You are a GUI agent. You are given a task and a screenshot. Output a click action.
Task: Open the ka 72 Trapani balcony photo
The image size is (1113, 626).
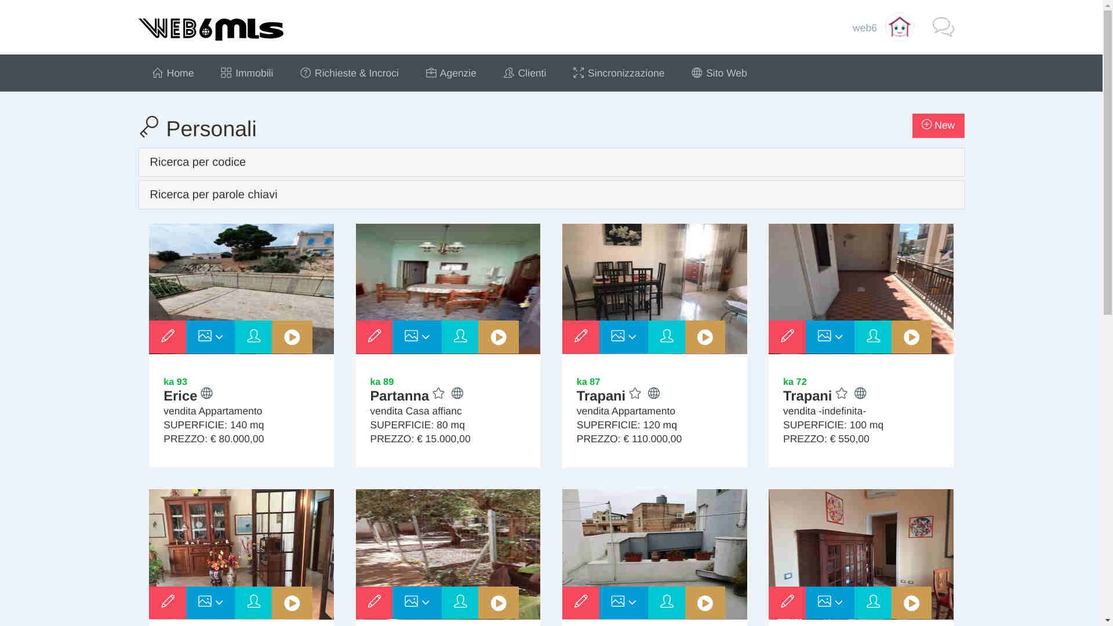click(x=861, y=271)
